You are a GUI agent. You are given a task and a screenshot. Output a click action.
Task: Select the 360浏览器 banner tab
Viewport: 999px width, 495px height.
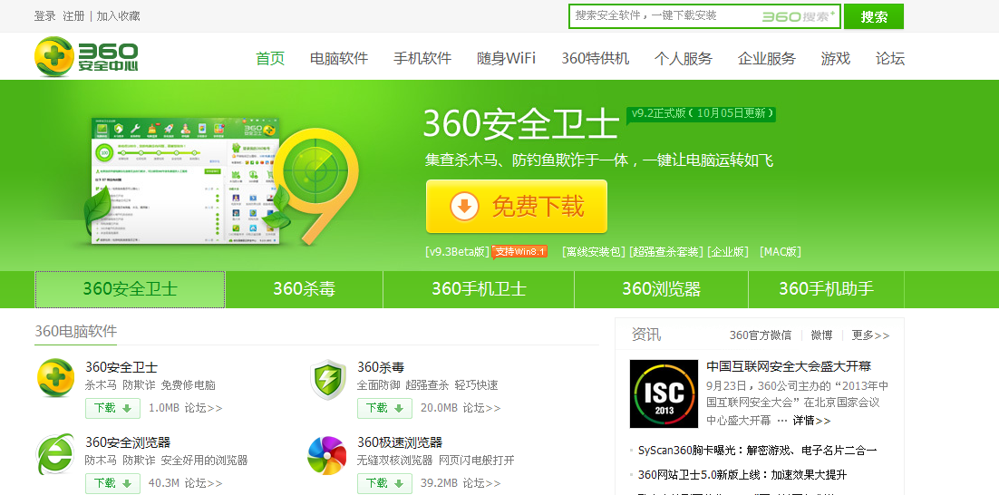click(662, 289)
